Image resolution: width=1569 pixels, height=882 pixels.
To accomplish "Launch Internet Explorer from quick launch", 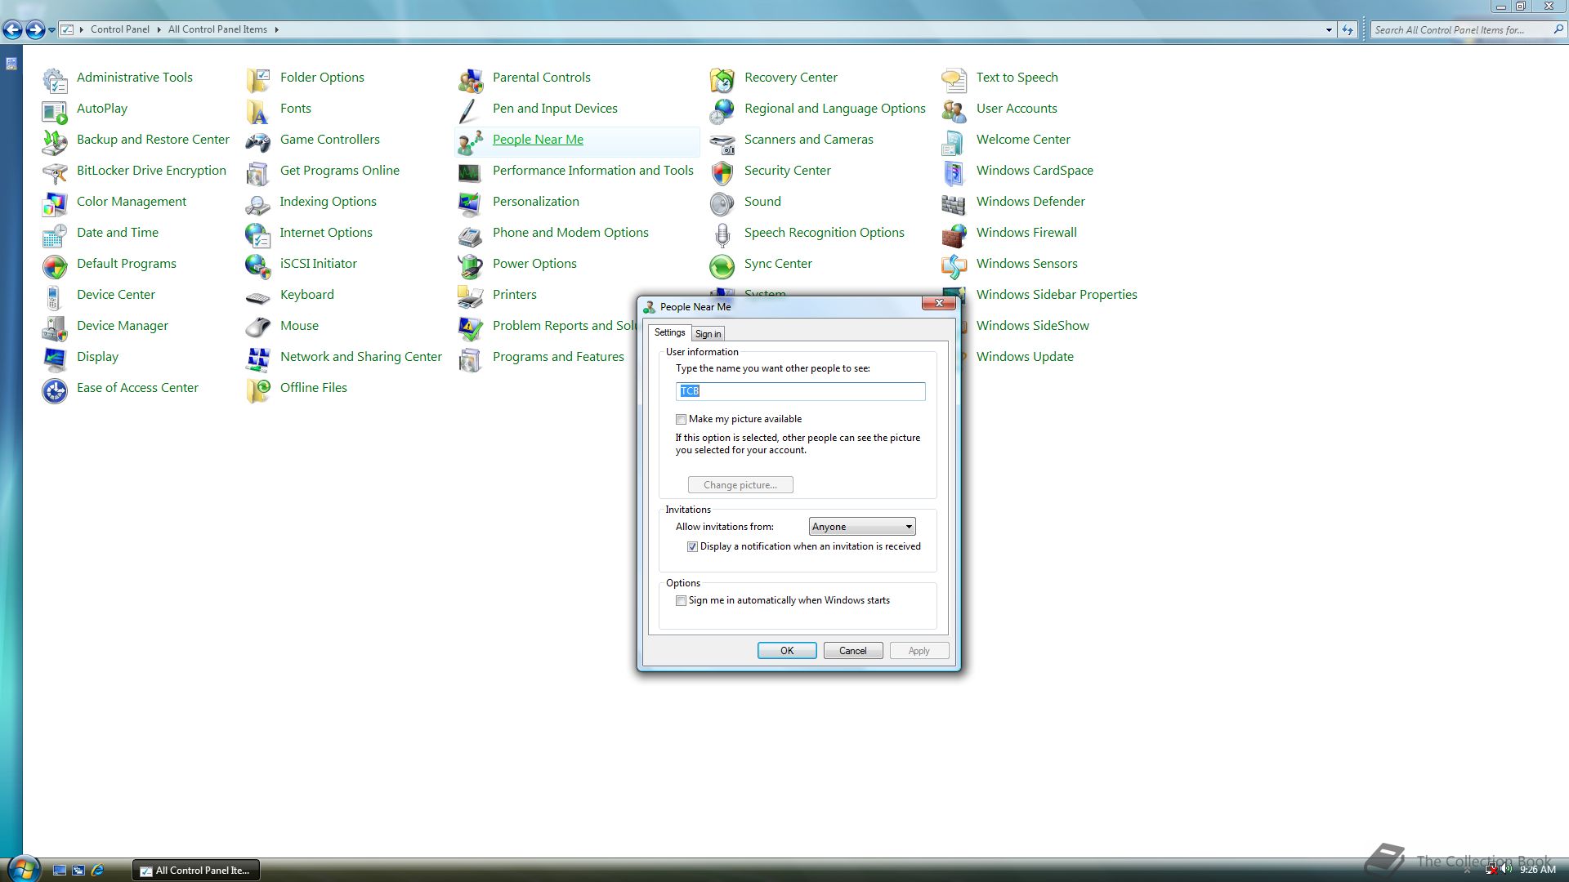I will [x=97, y=871].
